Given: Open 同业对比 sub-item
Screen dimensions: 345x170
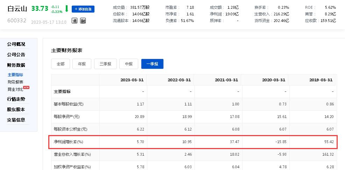Looking at the screenshot, I should 15,89.
